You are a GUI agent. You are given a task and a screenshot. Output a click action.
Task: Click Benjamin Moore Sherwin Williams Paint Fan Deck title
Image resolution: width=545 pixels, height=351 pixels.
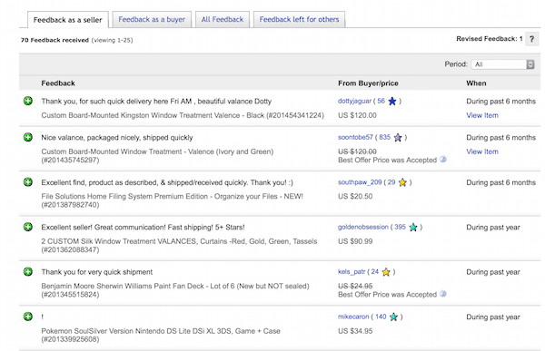coord(175,290)
